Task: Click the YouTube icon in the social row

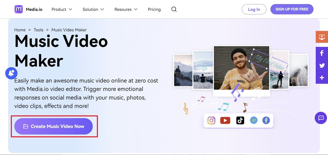Action: pos(225,120)
